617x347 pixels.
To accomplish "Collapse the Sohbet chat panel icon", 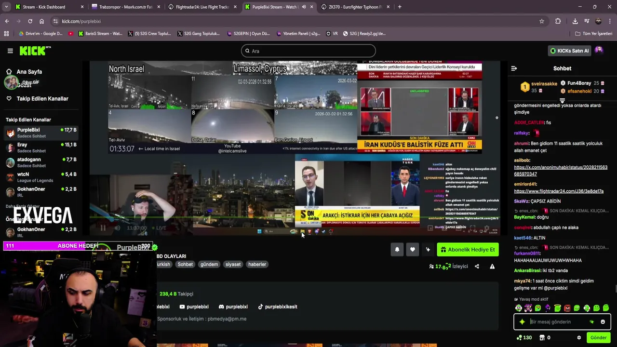I will (514, 68).
